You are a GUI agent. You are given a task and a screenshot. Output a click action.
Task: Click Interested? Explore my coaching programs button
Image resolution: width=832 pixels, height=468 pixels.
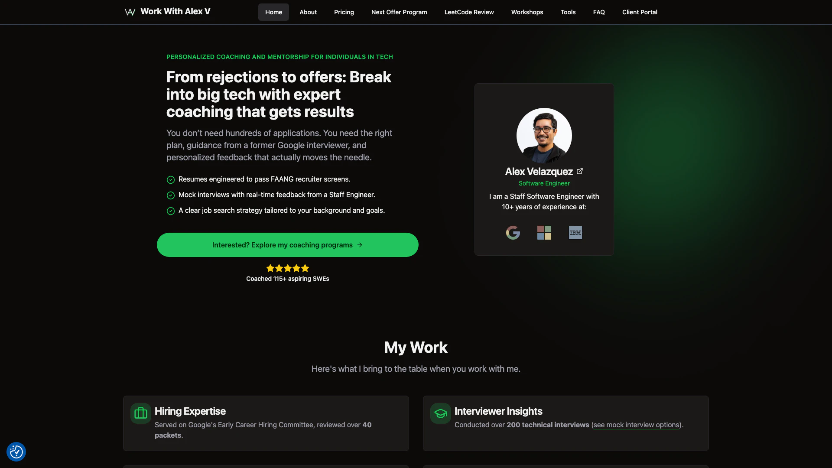tap(288, 245)
